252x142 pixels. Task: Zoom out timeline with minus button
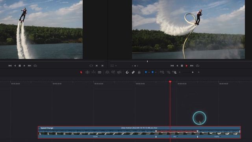coord(180,72)
